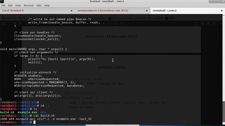This screenshot has width=225, height=126.
Task: Maximize the terminal window
Action: coord(219,1)
